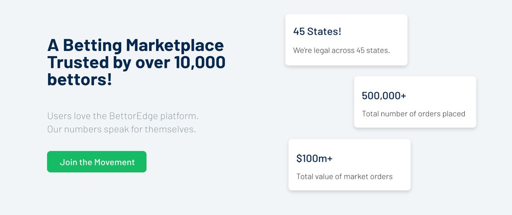Click the word "bettors!" in the heading

pos(79,79)
